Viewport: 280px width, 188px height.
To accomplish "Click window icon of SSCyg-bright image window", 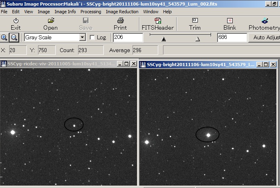I will (143, 65).
